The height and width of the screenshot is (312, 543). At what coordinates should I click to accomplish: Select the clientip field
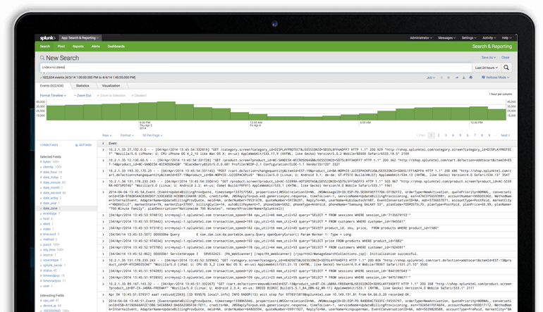point(48,167)
